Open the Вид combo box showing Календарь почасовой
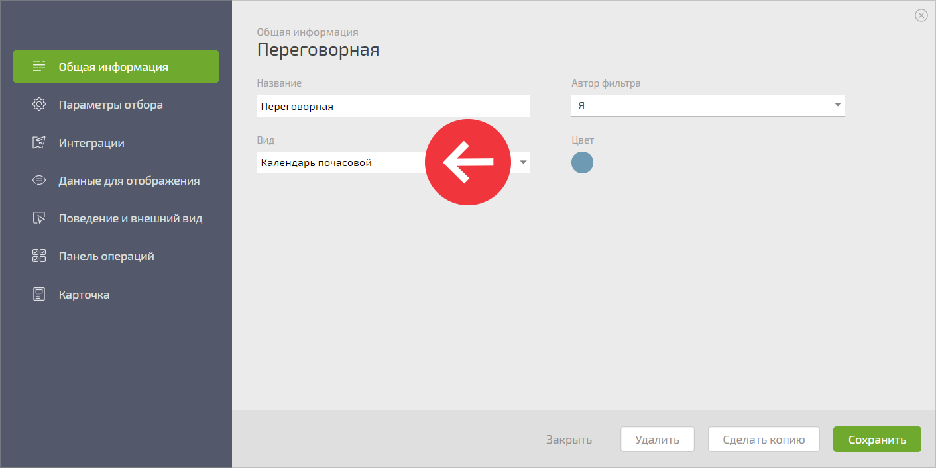 click(393, 163)
